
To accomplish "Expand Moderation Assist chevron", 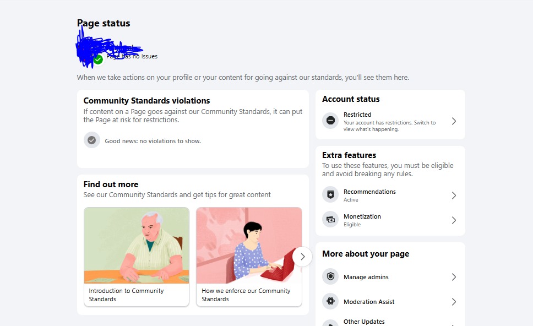I will click(454, 302).
